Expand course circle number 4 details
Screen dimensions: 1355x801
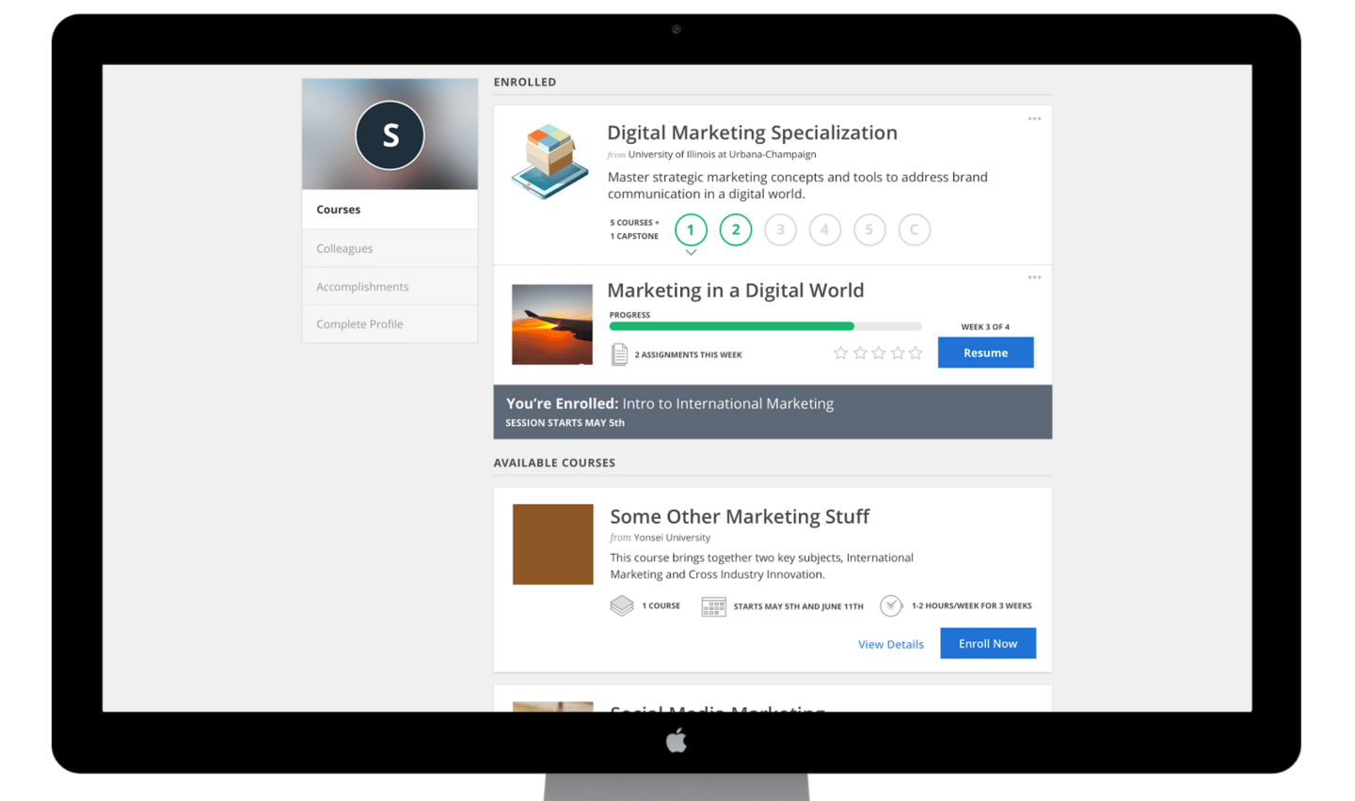tap(824, 229)
